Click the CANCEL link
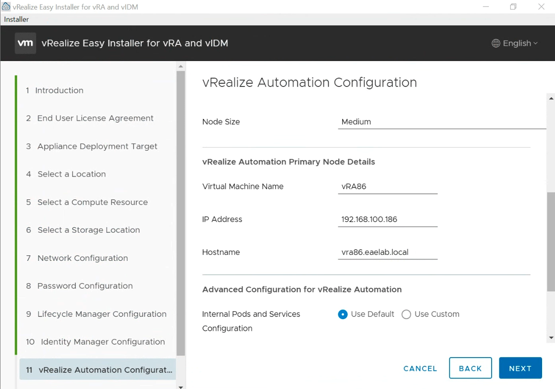 420,368
